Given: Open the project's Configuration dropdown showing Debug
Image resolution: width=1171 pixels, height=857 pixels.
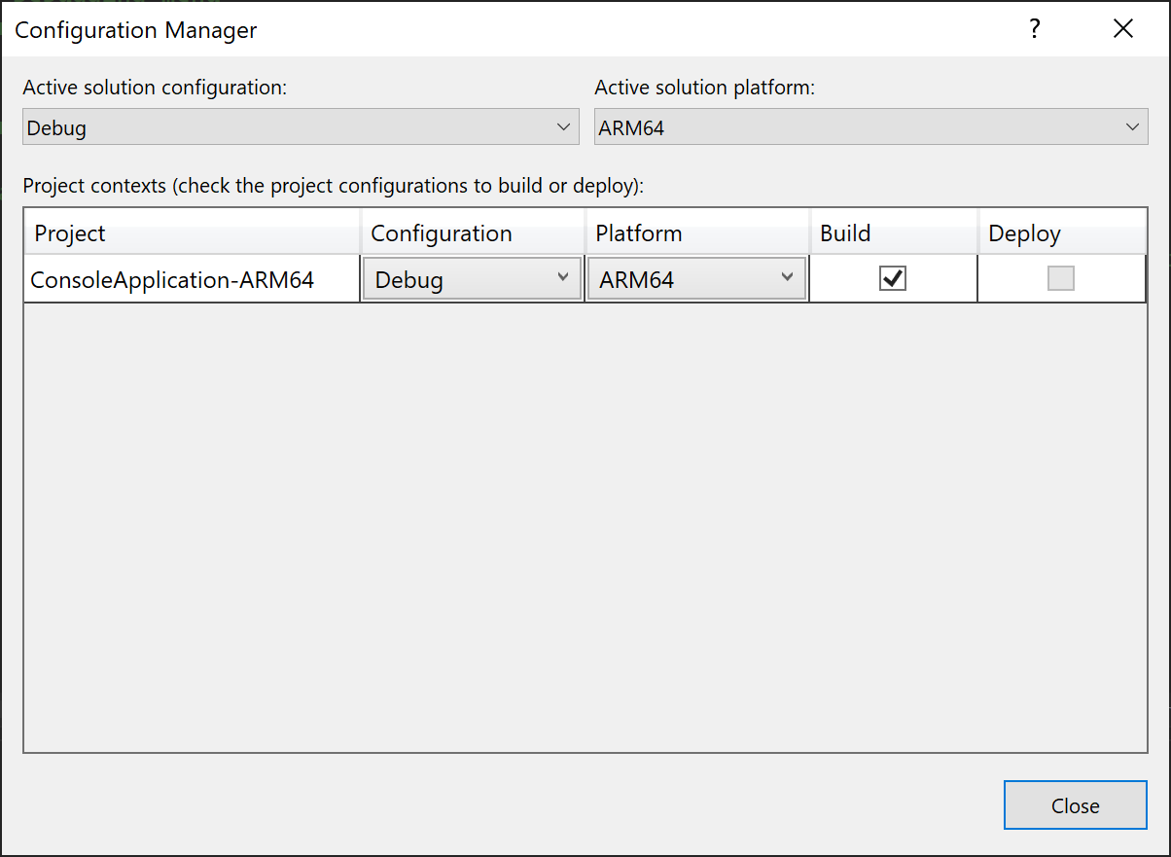Looking at the screenshot, I should pos(562,278).
